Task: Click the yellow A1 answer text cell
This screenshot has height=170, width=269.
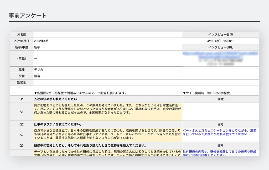Action: point(107,111)
